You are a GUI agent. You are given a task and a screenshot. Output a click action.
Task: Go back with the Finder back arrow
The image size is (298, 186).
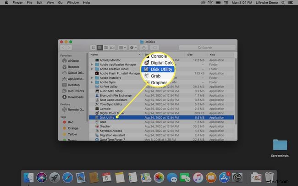click(63, 48)
